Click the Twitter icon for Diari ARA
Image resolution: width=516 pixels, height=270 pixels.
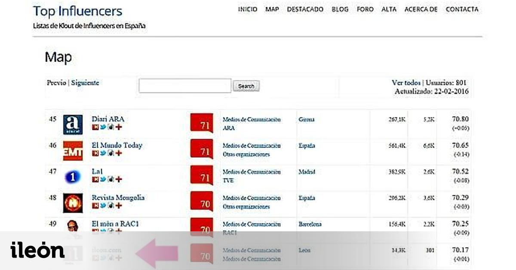pos(103,127)
